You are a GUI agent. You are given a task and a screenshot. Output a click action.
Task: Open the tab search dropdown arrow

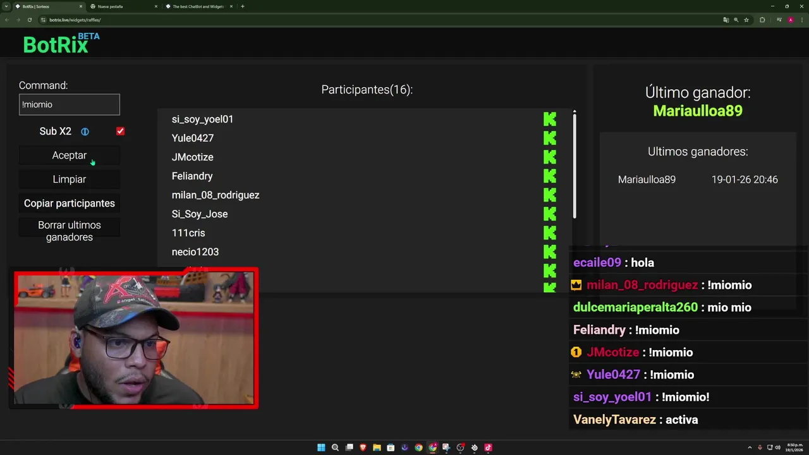(6, 6)
